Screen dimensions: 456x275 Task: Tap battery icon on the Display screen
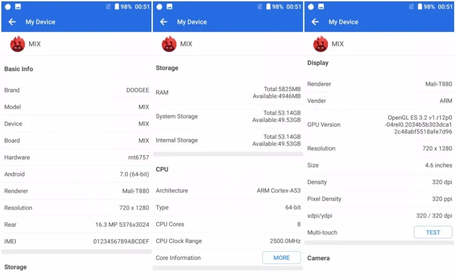420,6
